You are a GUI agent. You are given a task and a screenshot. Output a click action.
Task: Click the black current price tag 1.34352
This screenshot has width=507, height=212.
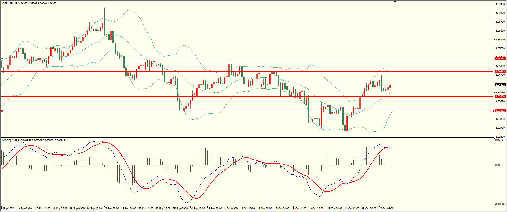[x=500, y=85]
